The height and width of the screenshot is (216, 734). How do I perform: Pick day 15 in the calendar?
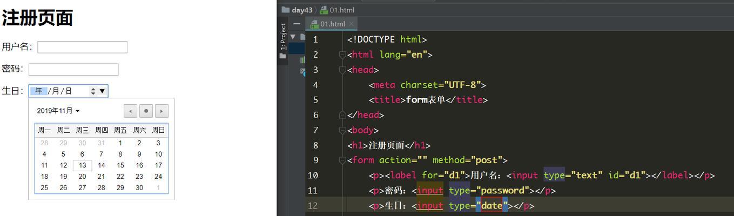pyautogui.click(x=120, y=166)
